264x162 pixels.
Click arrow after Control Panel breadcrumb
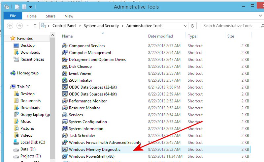(x=80, y=26)
